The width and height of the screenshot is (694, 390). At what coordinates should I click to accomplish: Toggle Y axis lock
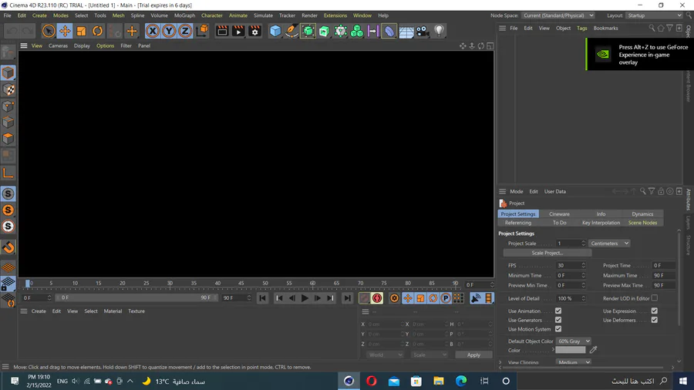(x=169, y=31)
